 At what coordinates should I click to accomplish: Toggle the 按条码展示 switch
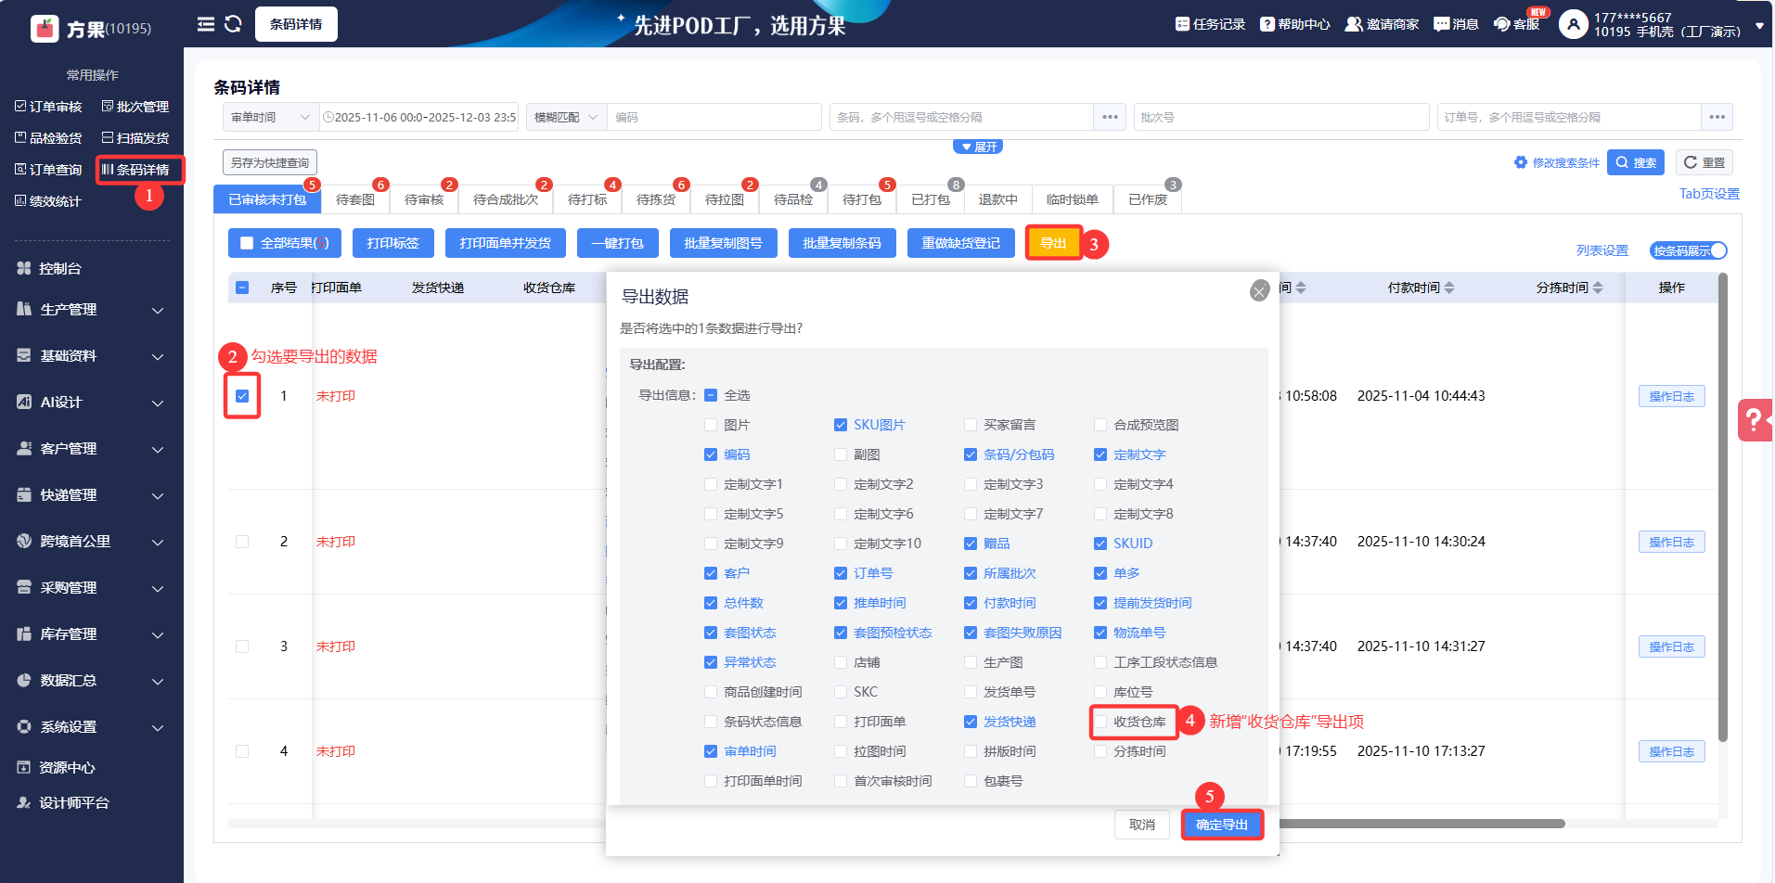coord(1688,250)
